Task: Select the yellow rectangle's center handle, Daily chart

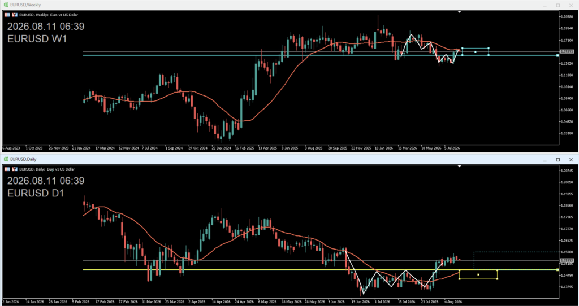Action: (x=478, y=274)
